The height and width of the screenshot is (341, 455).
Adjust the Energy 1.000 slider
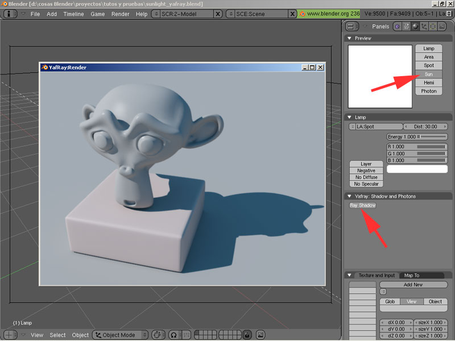(417, 136)
